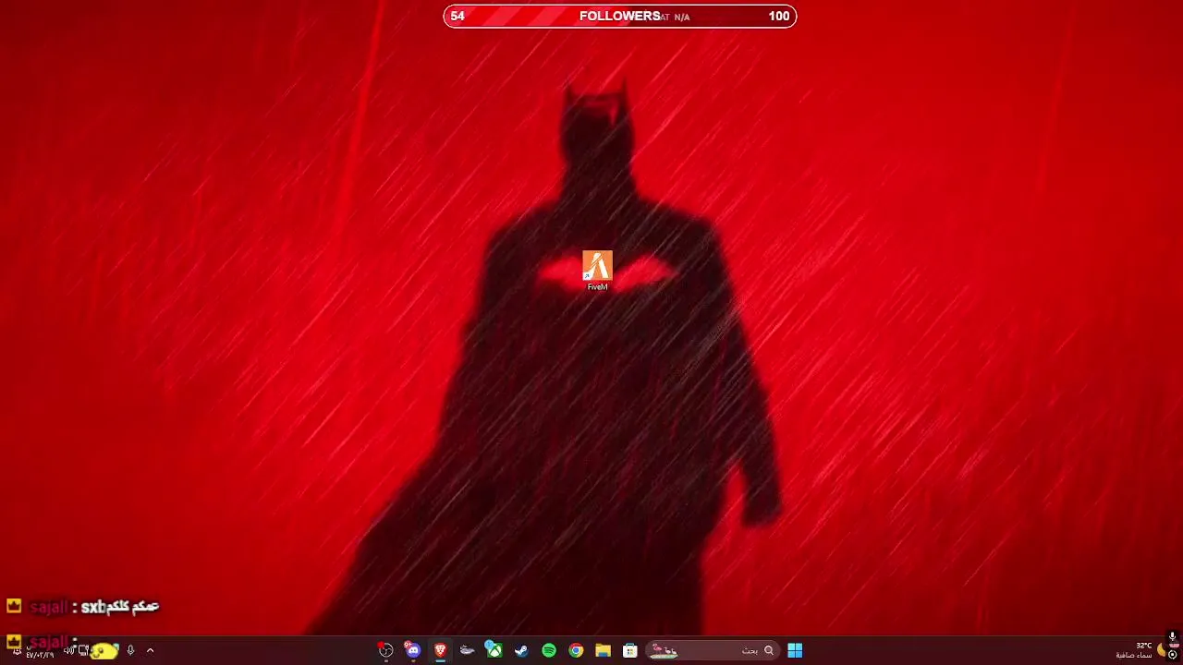Open the FiveM desktop shortcut
This screenshot has width=1183, height=665.
(x=597, y=270)
